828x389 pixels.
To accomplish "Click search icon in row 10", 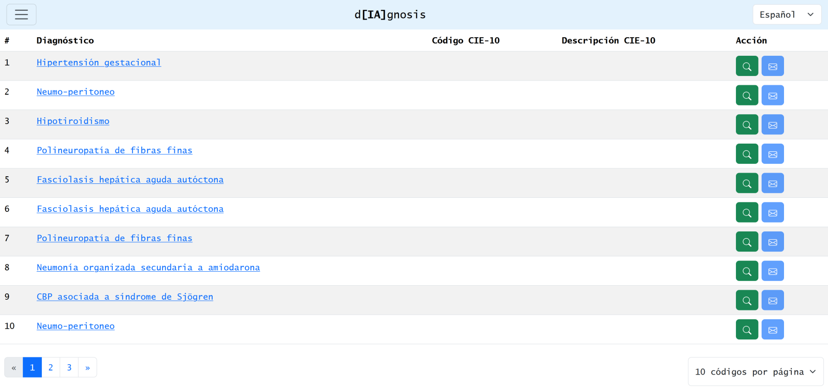I will tap(747, 330).
